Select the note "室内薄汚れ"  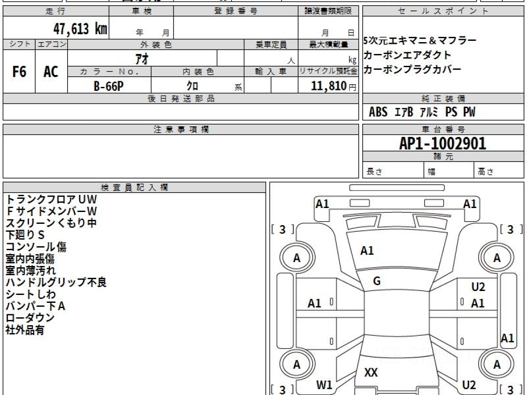tap(31, 270)
